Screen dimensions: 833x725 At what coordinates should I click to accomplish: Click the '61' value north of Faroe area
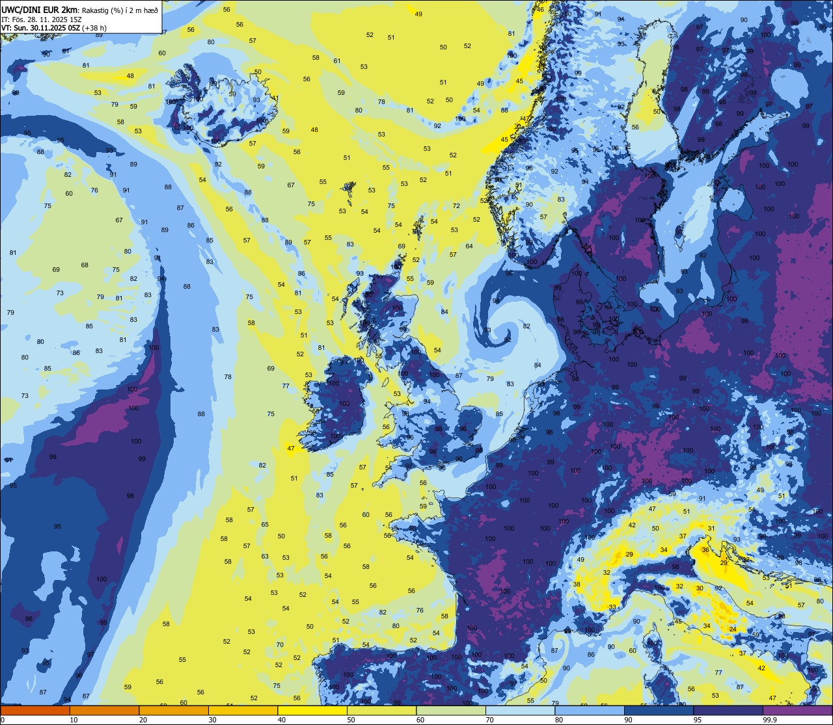point(337,61)
